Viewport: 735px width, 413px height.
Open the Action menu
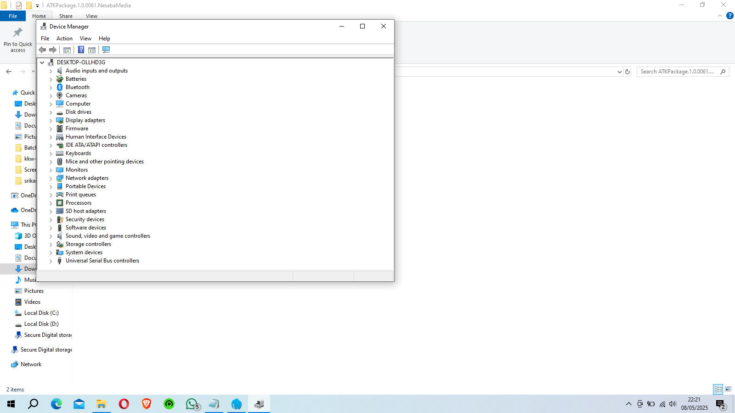click(x=64, y=39)
